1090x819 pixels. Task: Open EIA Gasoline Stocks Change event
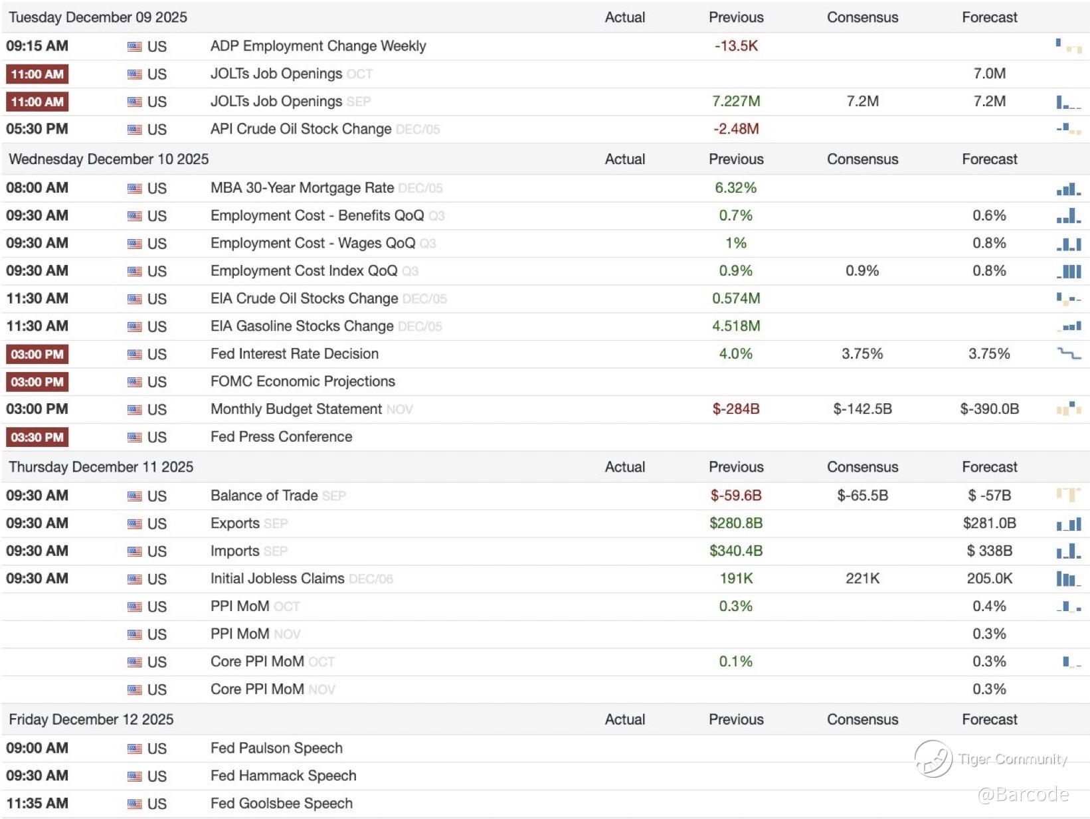tap(302, 326)
